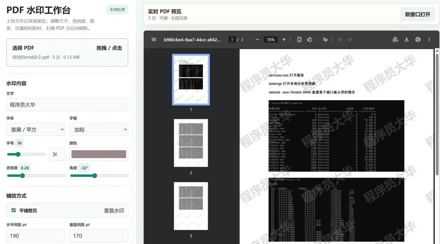Viewport: 440px width, 244px height.
Task: Open the watermark 颜色 swatch
Action: click(99, 154)
